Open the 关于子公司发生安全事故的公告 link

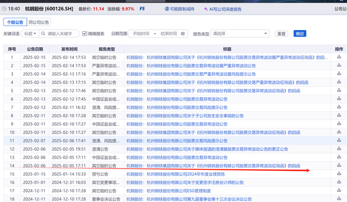click(x=185, y=116)
